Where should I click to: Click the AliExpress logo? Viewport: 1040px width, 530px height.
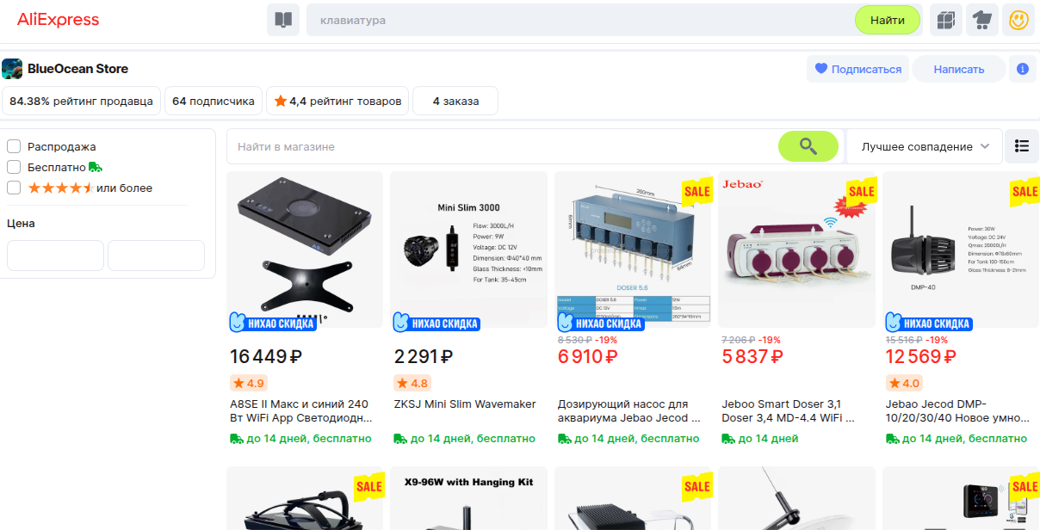[58, 20]
